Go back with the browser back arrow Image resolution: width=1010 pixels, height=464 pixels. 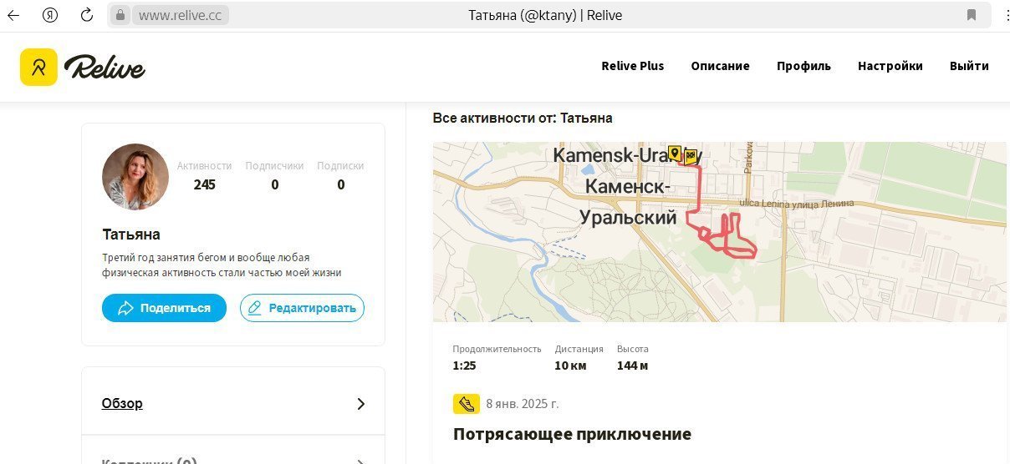coord(13,15)
